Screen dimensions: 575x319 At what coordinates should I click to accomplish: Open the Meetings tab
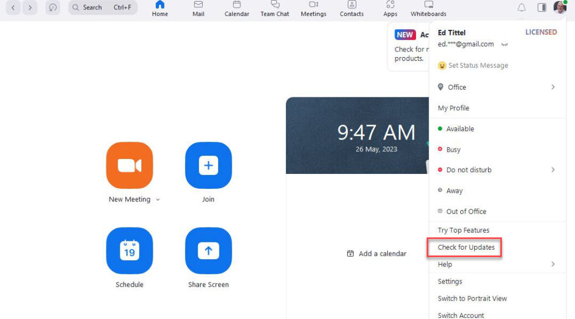pos(314,9)
